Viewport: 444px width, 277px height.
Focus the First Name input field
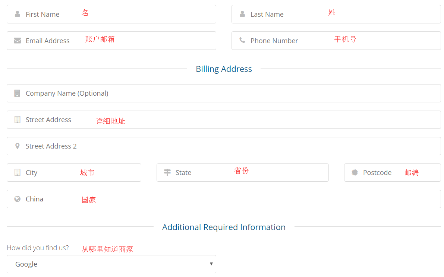click(x=111, y=14)
